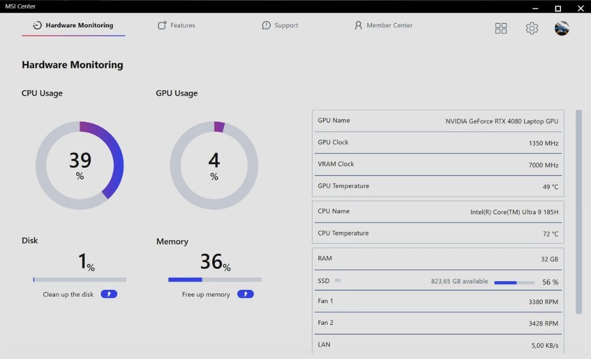591x359 pixels.
Task: Click the vertical scrollbar of the details panel
Action: 578,212
